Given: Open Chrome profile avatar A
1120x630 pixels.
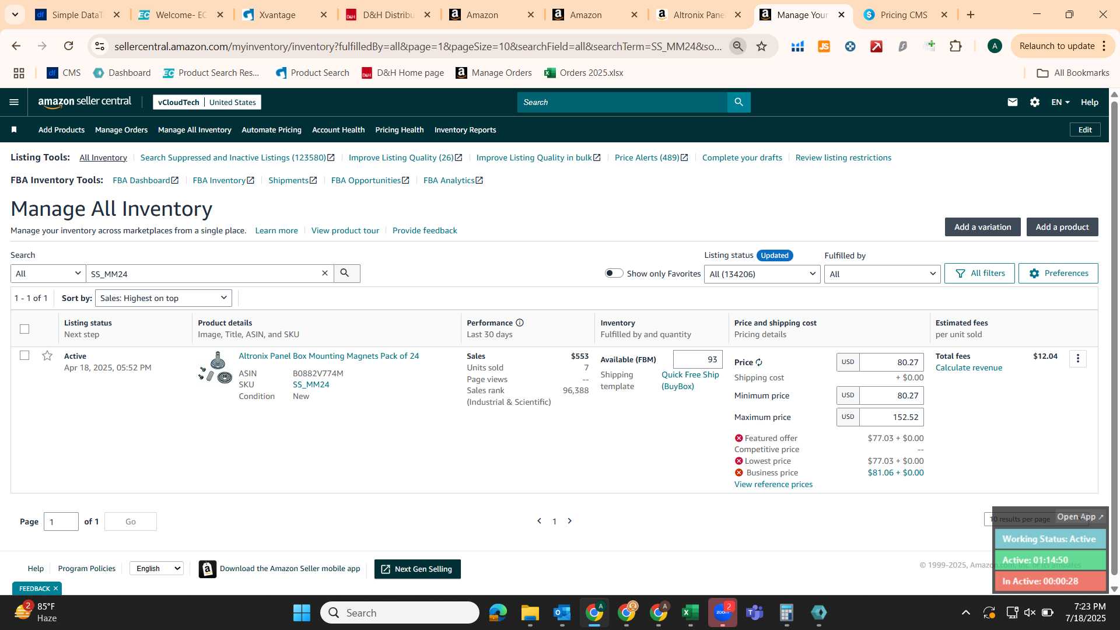Looking at the screenshot, I should 995,46.
